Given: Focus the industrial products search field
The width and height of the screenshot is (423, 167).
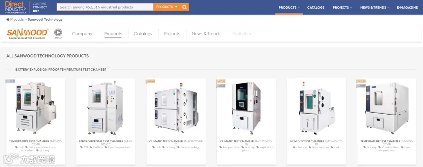Looking at the screenshot, I should click(x=105, y=7).
